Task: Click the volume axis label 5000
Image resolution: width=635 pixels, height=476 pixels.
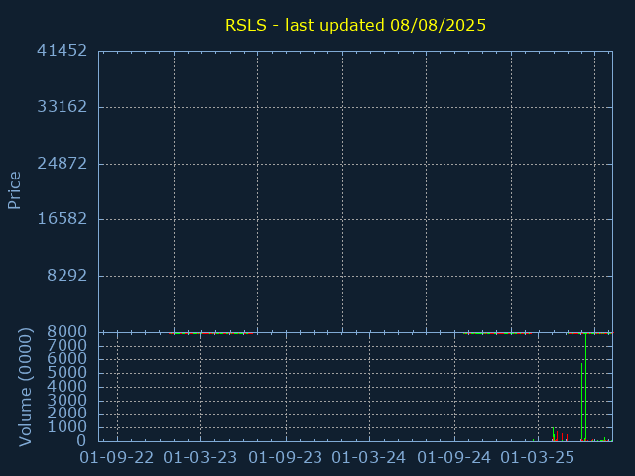Action: (66, 373)
